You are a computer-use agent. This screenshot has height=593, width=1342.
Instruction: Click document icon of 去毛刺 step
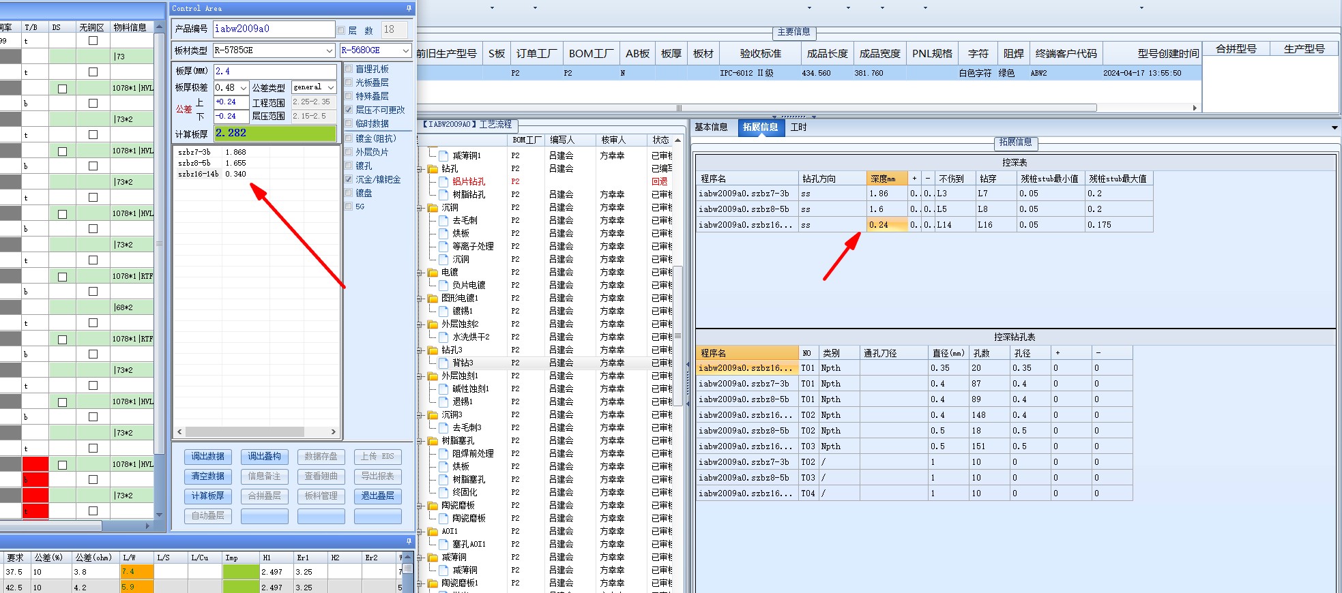tap(444, 220)
